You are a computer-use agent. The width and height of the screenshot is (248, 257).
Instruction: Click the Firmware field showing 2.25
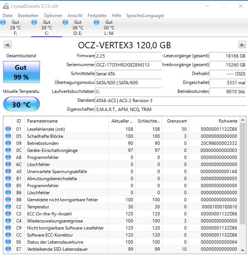(x=128, y=56)
